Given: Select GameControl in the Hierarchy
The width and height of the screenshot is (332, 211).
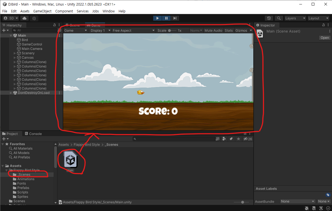Looking at the screenshot, I should click(x=32, y=44).
